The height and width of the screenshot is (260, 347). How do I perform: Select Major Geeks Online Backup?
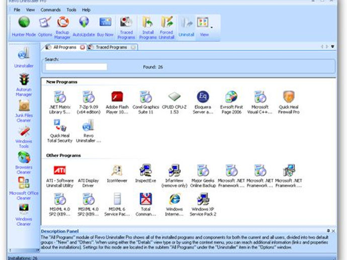[203, 176]
